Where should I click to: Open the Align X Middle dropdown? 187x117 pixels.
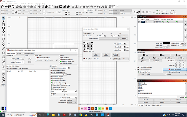[x=116, y=11]
